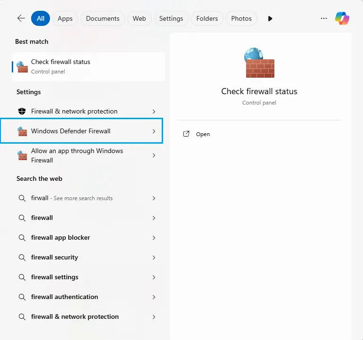Click search icon next to firwall web result

click(x=22, y=198)
